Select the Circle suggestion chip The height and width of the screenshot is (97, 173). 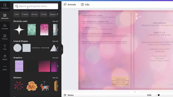click(x=44, y=14)
